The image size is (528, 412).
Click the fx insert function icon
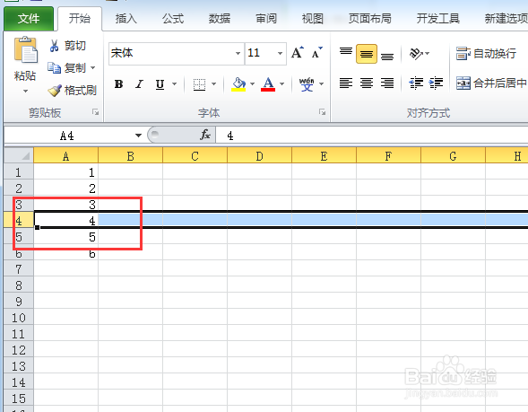tap(204, 135)
